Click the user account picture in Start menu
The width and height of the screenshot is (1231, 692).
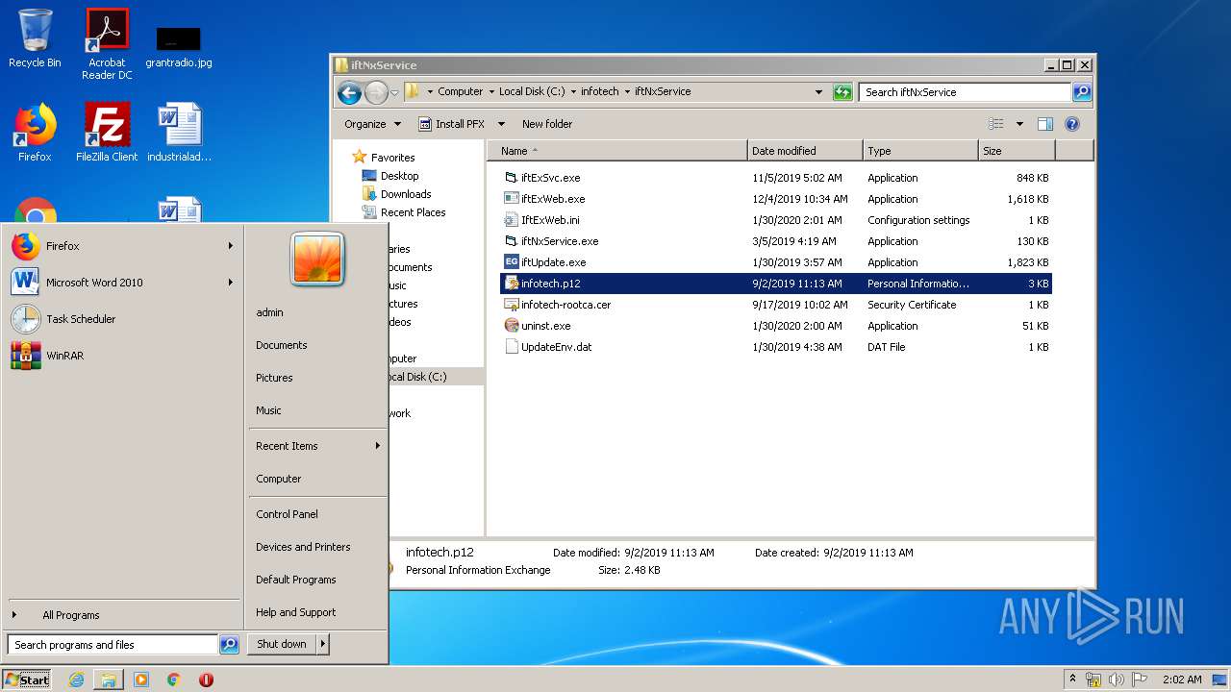pyautogui.click(x=317, y=259)
